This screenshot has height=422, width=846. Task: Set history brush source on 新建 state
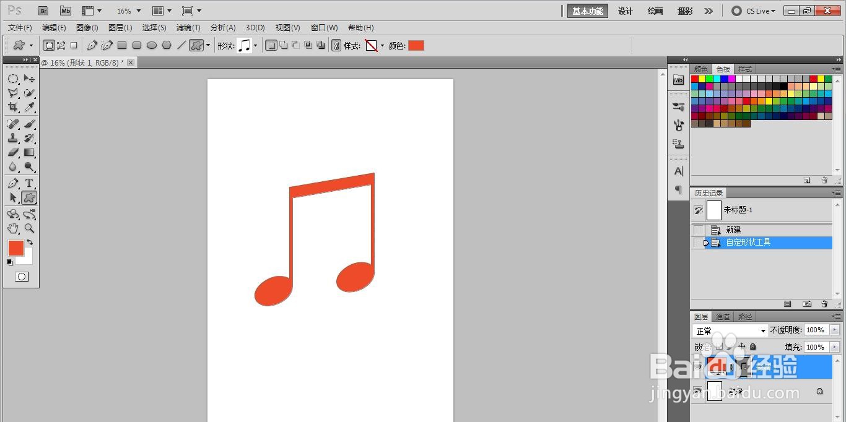[699, 230]
